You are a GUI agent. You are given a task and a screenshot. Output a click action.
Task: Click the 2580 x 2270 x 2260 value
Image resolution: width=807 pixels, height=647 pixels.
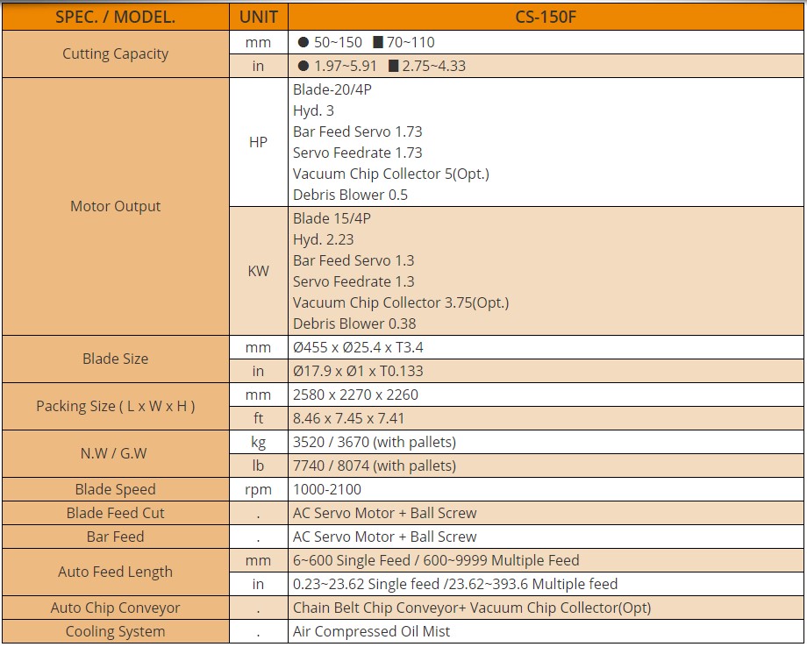point(355,395)
